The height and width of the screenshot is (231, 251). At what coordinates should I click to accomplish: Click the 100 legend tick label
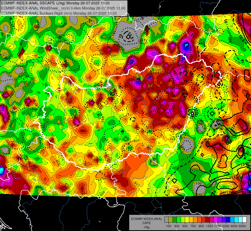point(168,226)
